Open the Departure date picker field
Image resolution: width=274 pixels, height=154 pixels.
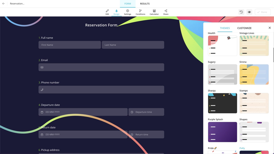tap(83, 112)
